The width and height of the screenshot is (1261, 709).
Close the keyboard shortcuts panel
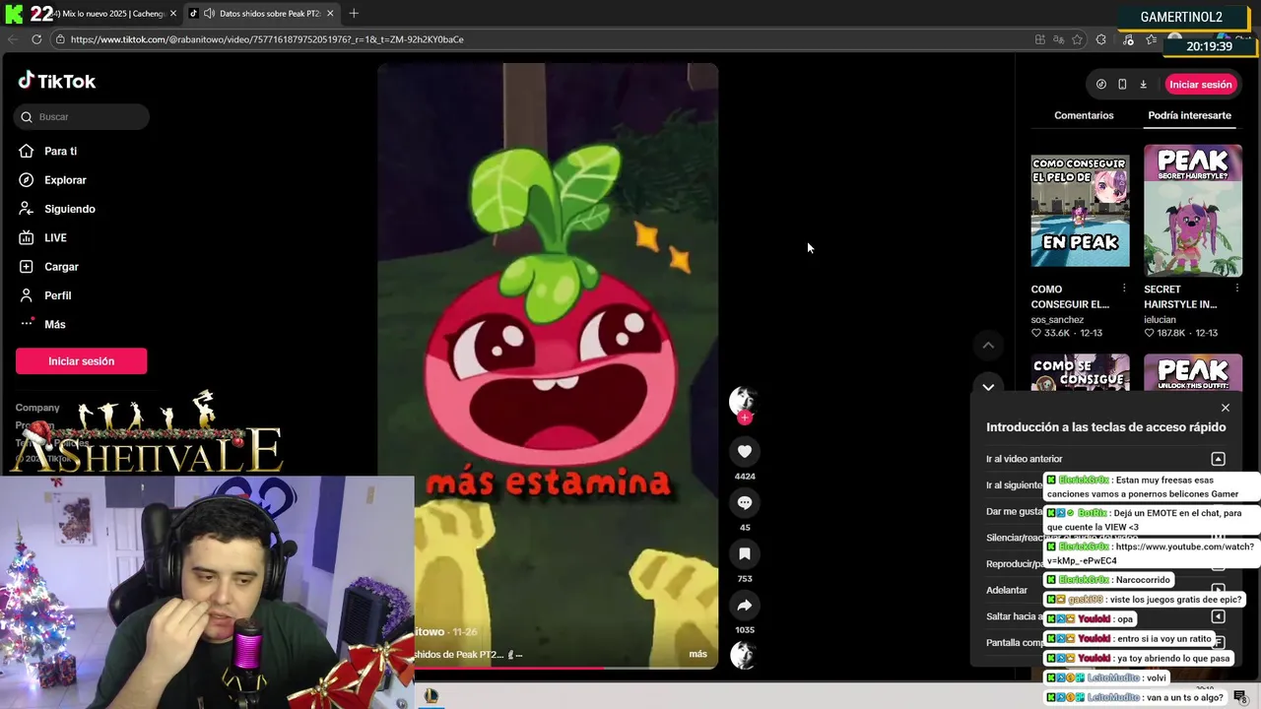1226,408
